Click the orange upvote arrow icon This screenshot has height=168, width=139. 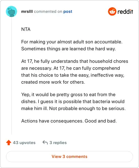tap(9, 143)
